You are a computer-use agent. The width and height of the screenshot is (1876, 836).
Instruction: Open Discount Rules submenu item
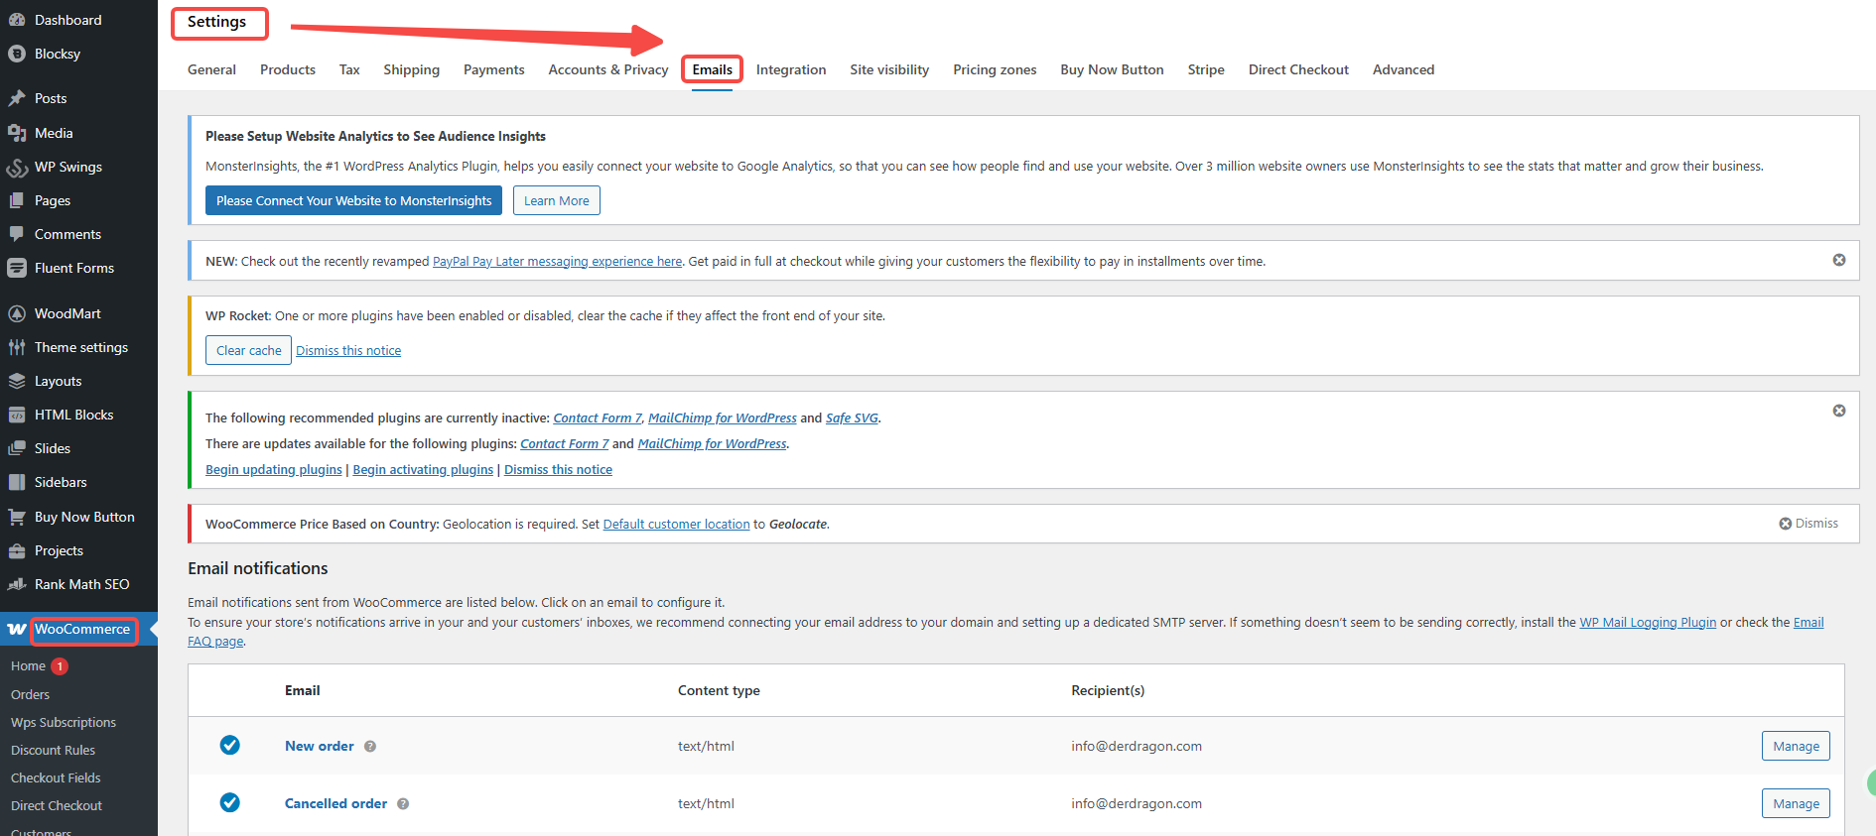[53, 751]
